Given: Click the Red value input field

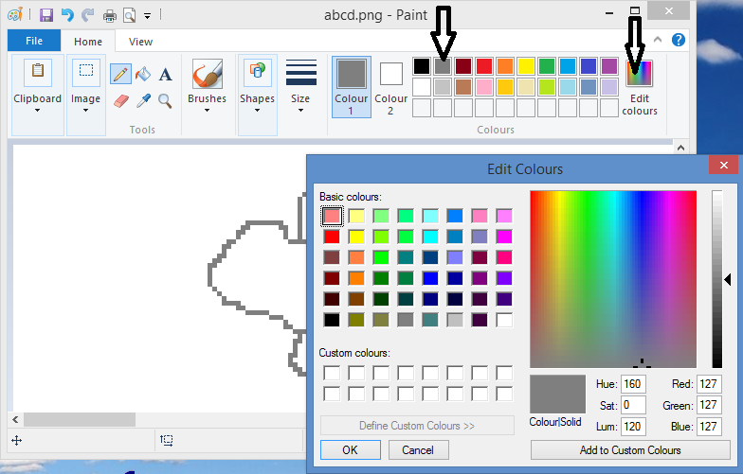Looking at the screenshot, I should (709, 384).
